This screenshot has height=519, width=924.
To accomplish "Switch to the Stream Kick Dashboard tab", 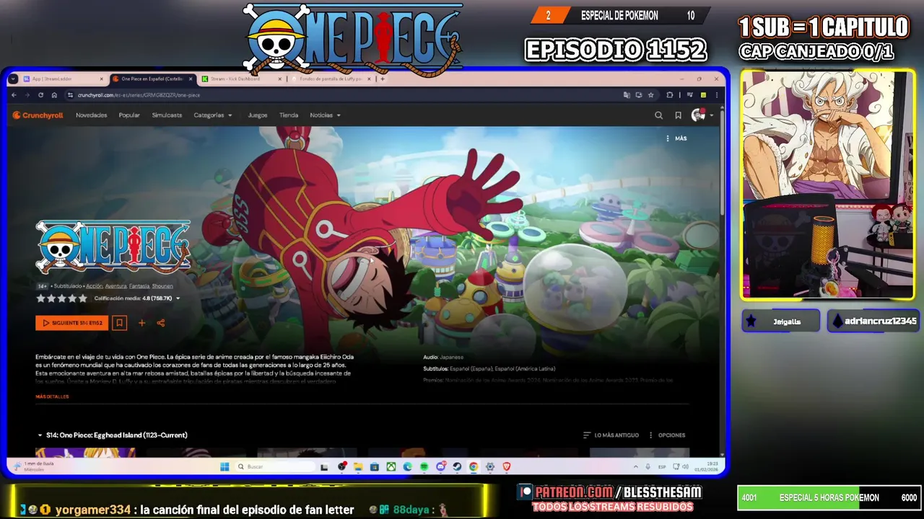I will coord(242,79).
